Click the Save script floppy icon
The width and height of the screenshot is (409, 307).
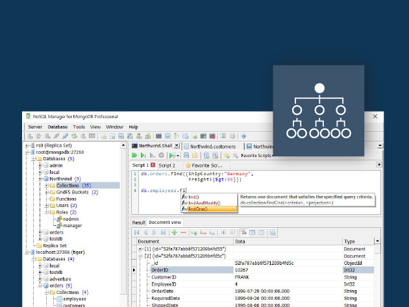coord(186,156)
